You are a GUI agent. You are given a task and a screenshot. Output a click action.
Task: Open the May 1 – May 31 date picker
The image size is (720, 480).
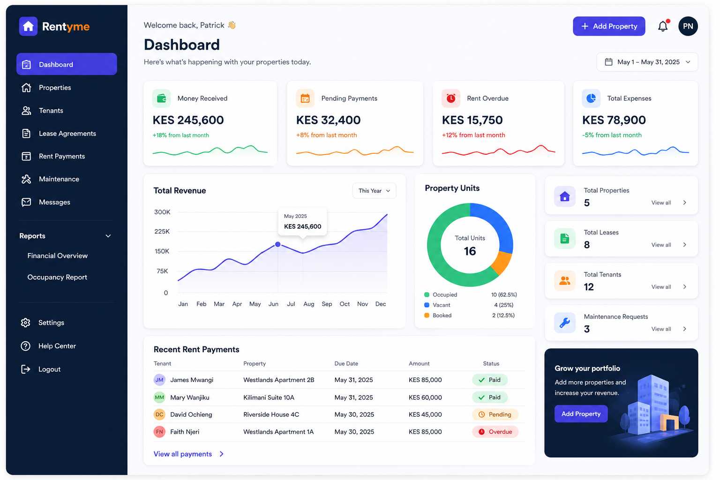coord(647,61)
